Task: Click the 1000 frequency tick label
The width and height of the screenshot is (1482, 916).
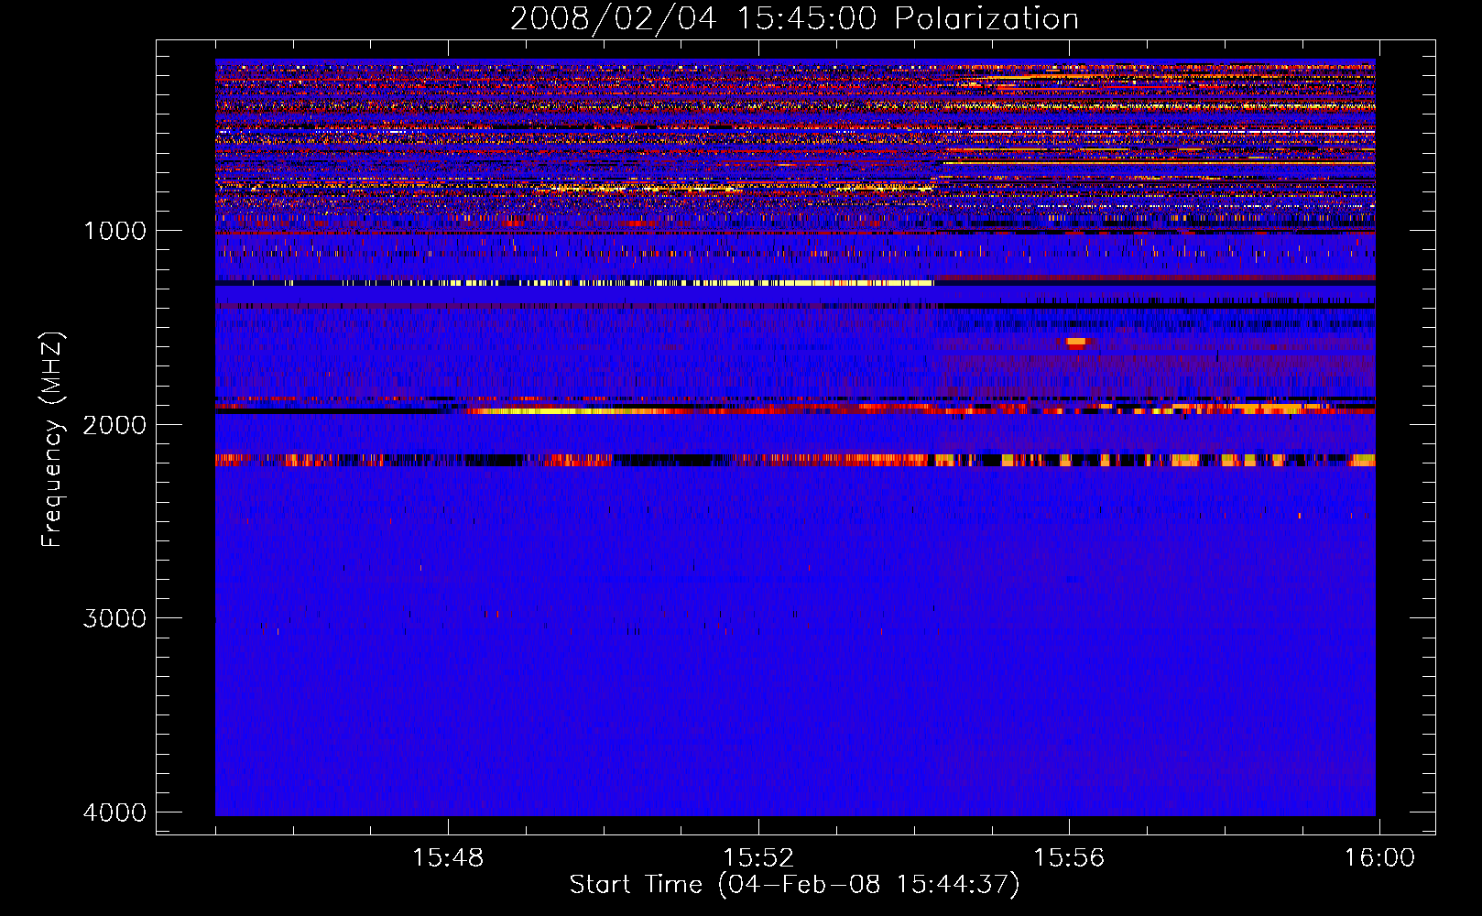Action: pyautogui.click(x=114, y=231)
